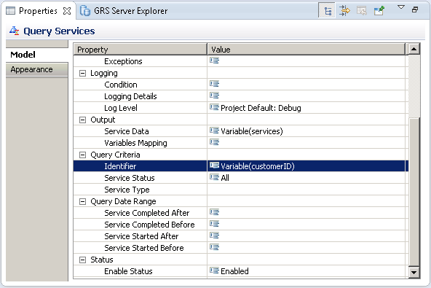Viewport: 431px width, 288px height.
Task: Click value icon in Log Level row
Action: click(x=214, y=107)
